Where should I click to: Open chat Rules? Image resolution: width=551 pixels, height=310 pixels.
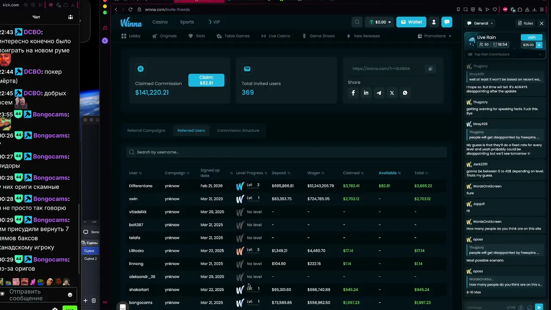coord(525,23)
